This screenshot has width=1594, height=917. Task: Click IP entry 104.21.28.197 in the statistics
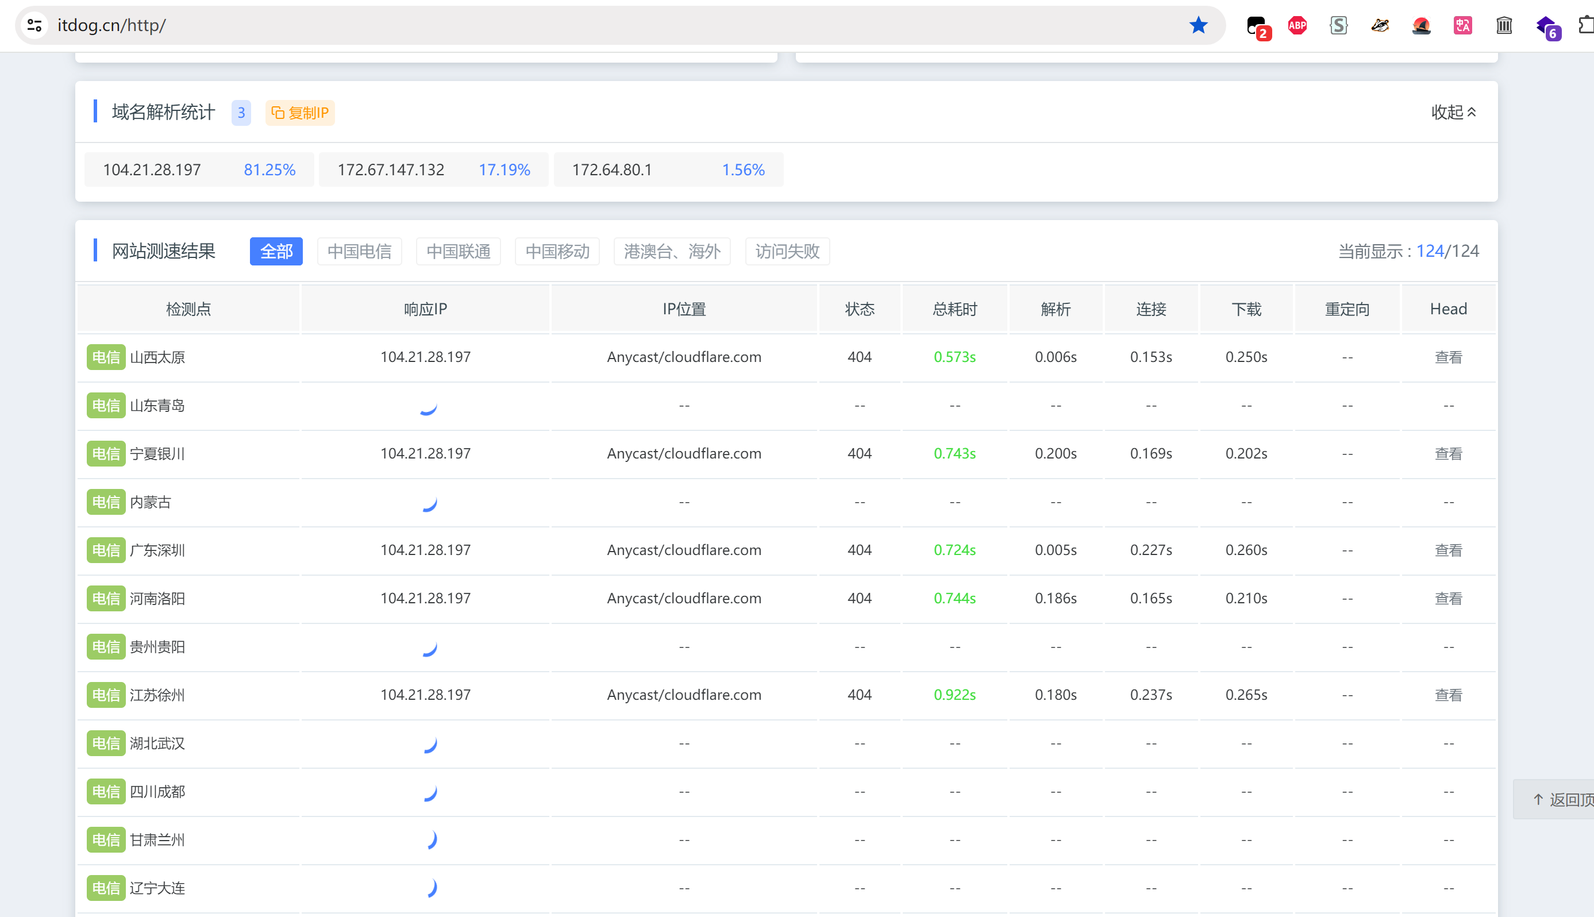click(152, 169)
